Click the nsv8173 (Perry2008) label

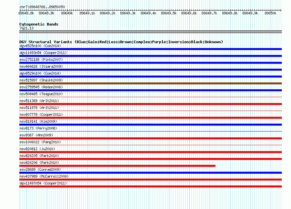pyautogui.click(x=38, y=128)
